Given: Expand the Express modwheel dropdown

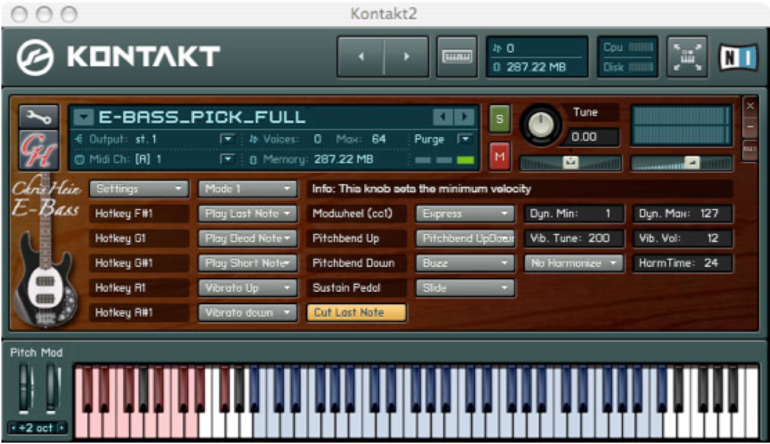Looking at the screenshot, I should point(465,214).
